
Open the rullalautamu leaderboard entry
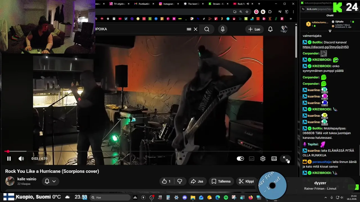click(x=317, y=24)
